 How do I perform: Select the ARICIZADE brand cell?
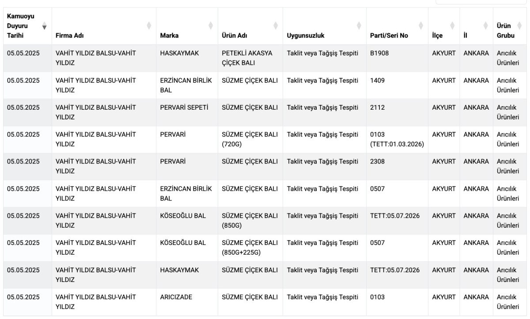(x=176, y=297)
